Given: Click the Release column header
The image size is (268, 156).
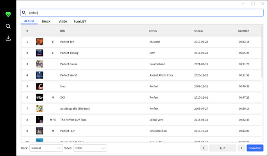Looking at the screenshot, I should [x=198, y=31].
